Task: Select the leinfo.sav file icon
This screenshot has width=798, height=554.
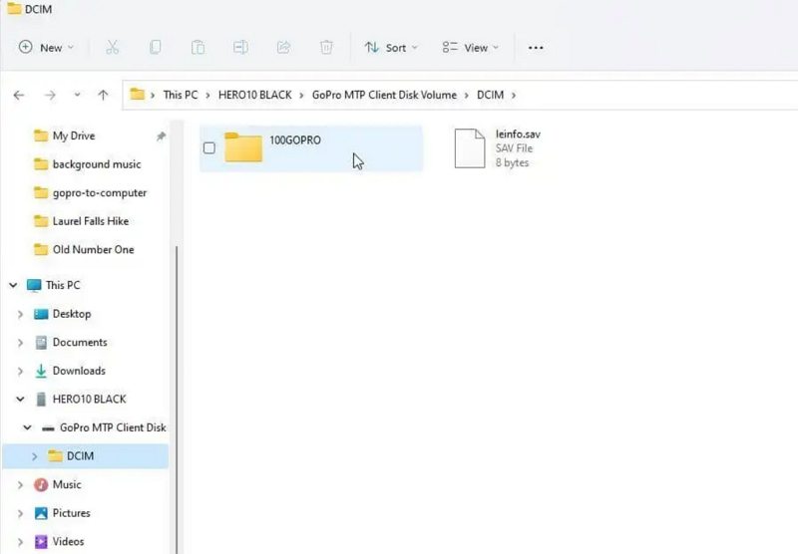Action: pos(470,147)
